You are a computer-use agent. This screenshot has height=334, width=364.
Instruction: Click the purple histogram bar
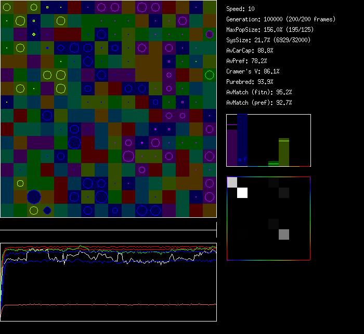(x=232, y=147)
